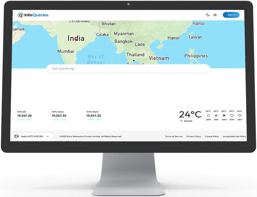Toggle dark mode using the moon icon
The width and height of the screenshot is (257, 197).
(208, 15)
